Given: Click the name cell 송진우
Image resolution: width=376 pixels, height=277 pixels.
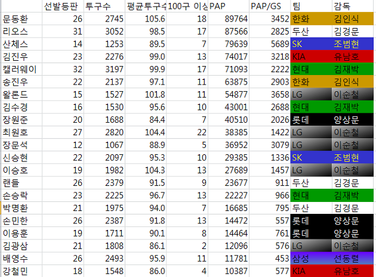Looking at the screenshot, I should coord(21,82).
